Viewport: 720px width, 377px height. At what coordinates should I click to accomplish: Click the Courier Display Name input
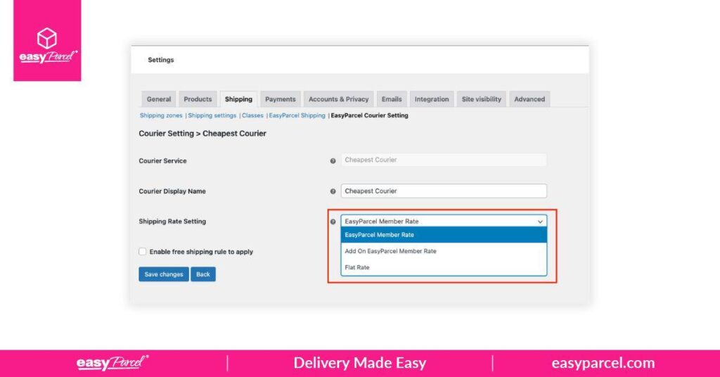click(x=444, y=191)
